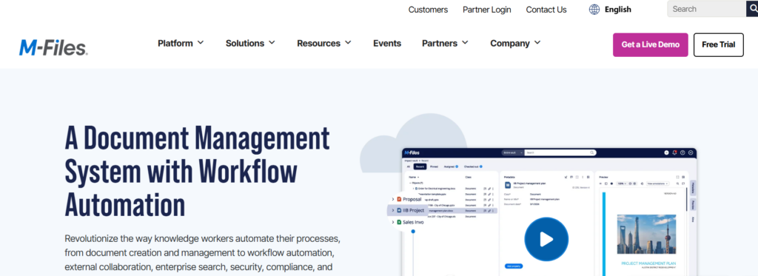Go to the Events page
758x276 pixels.
click(x=387, y=43)
